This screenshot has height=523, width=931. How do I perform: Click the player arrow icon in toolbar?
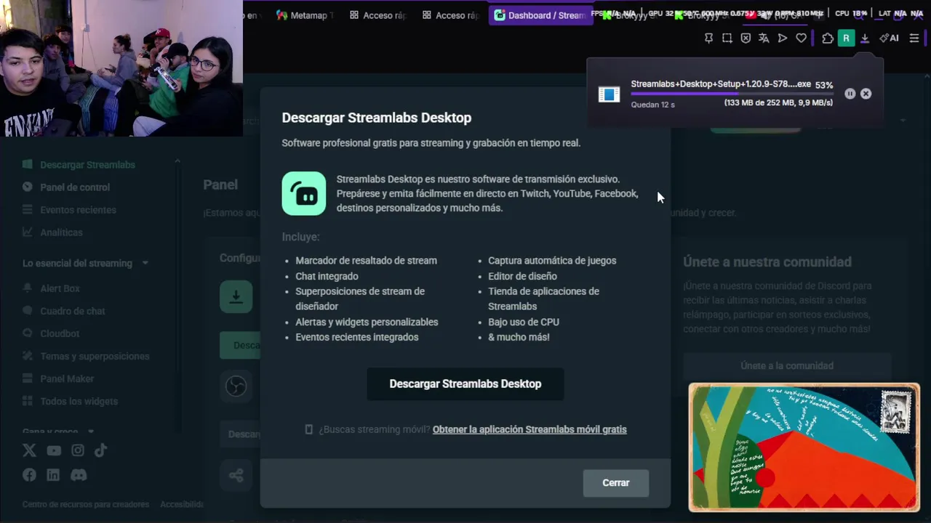pyautogui.click(x=783, y=38)
